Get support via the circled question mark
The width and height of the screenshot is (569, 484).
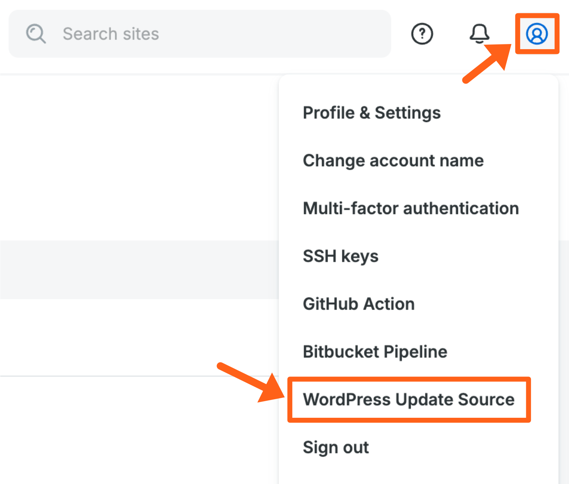click(x=422, y=34)
